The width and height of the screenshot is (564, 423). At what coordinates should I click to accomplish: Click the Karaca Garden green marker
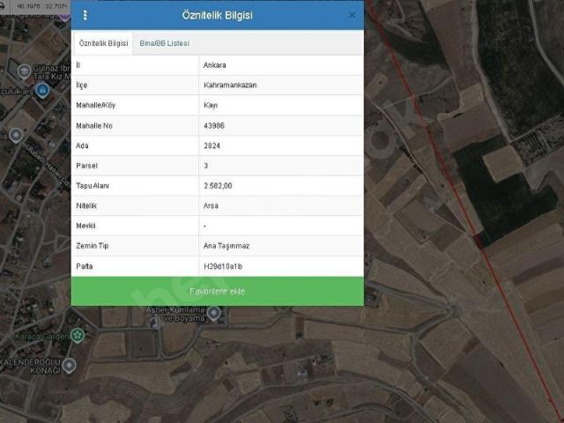tap(77, 335)
